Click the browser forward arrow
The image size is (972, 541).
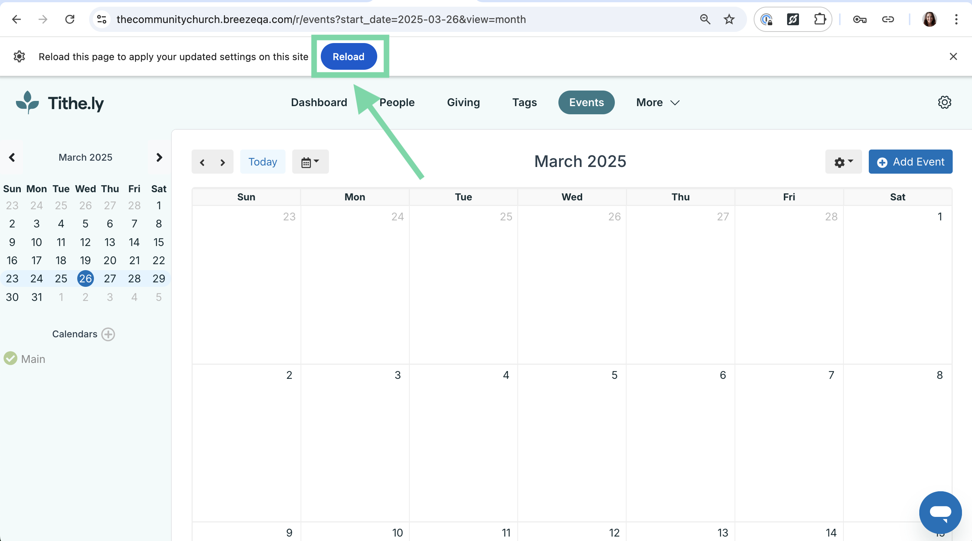tap(43, 19)
